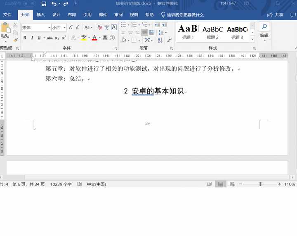Image resolution: width=297 pixels, height=236 pixels.
Task: Click the Save icon in title bar
Action: point(44,4)
